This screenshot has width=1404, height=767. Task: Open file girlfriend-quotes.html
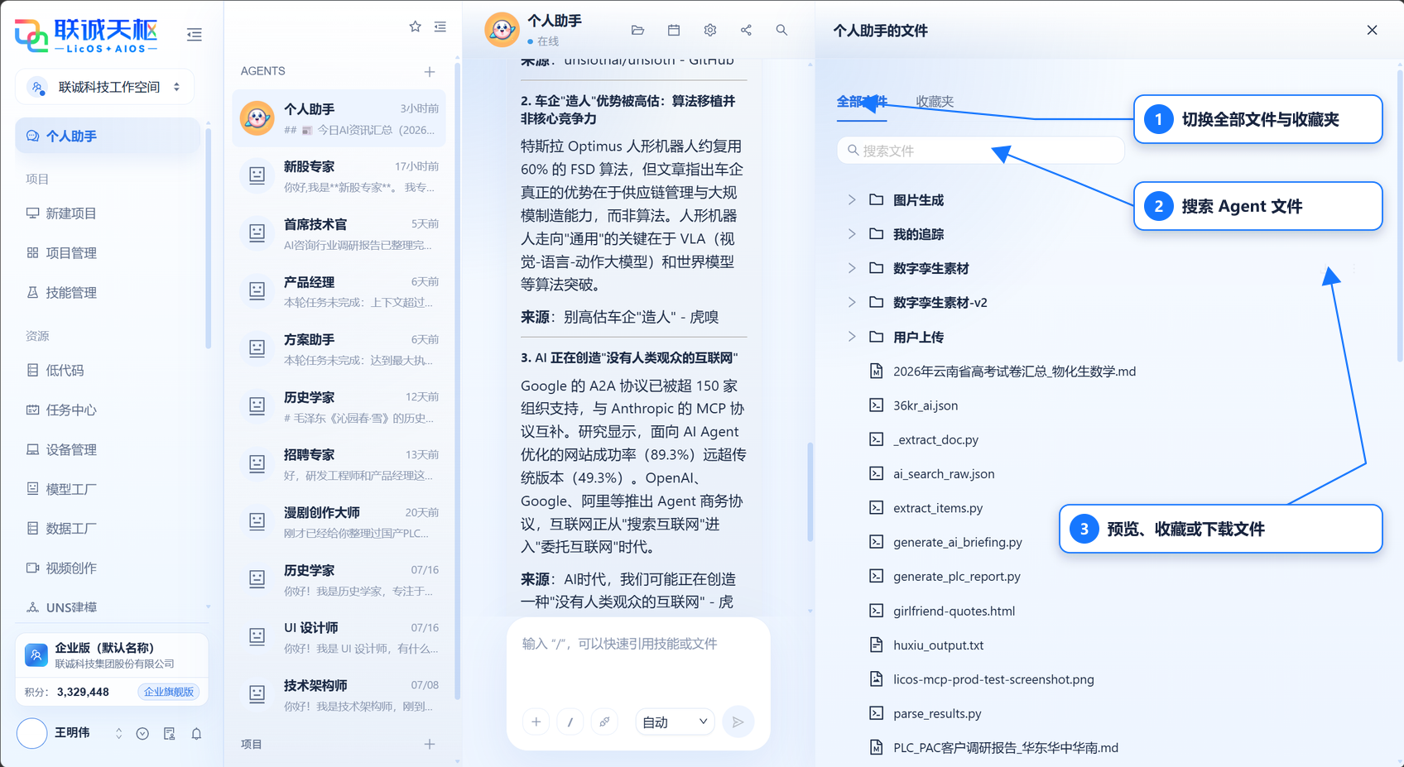point(954,611)
